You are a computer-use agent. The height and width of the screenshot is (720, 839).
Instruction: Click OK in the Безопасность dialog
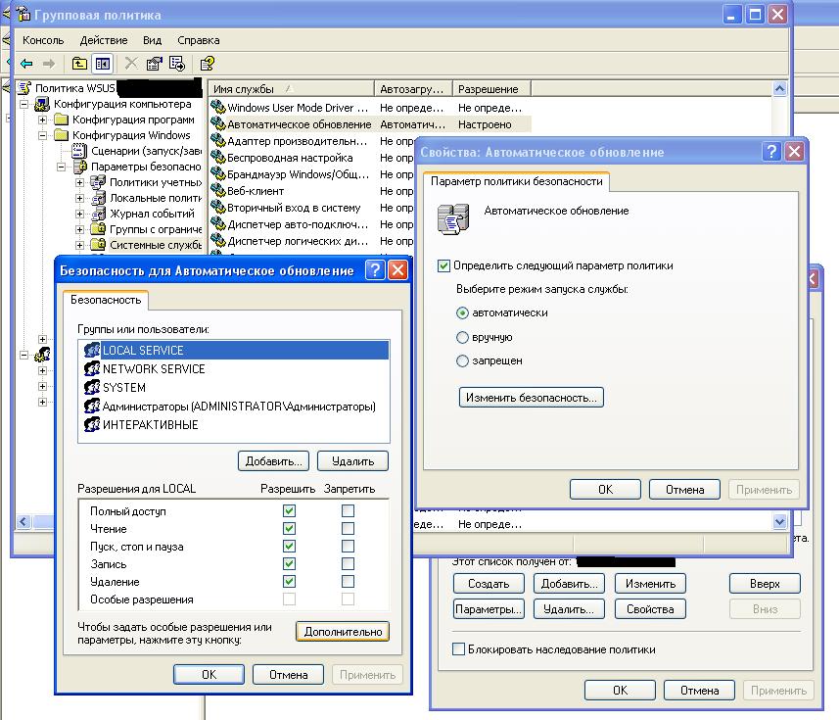pos(209,675)
